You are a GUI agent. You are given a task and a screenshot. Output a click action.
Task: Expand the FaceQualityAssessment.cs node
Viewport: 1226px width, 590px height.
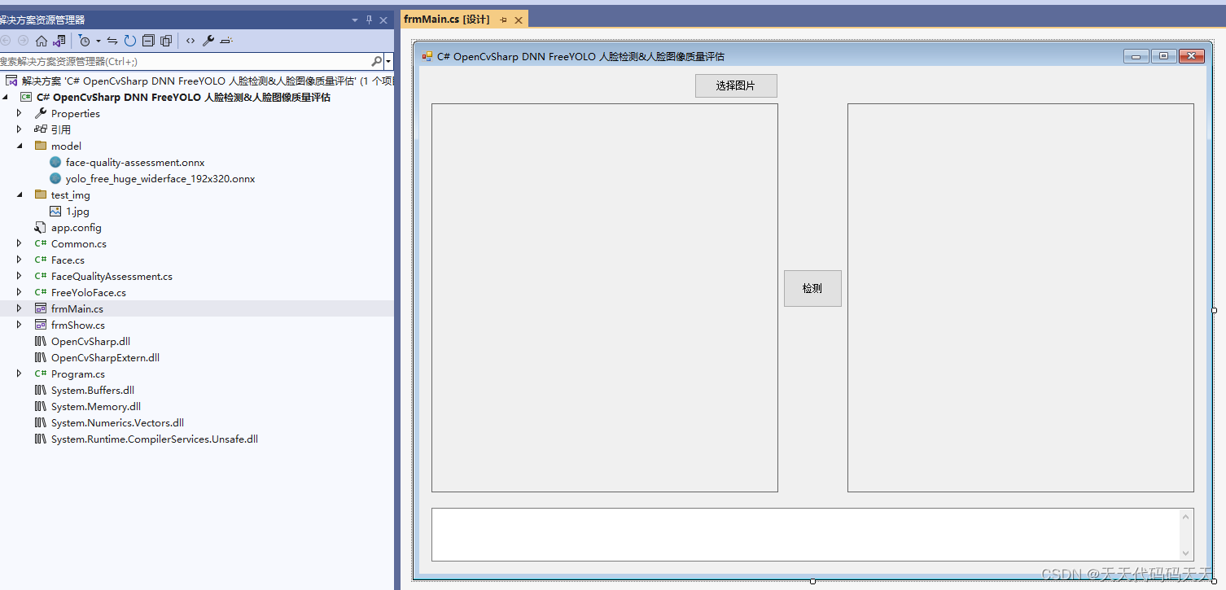[x=20, y=276]
